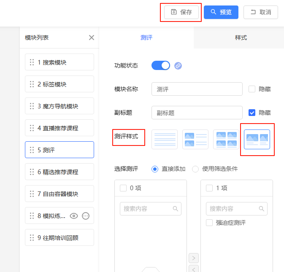This screenshot has height=272, width=284.
Task: Select the 直接添加 radio option
Action: 155,169
